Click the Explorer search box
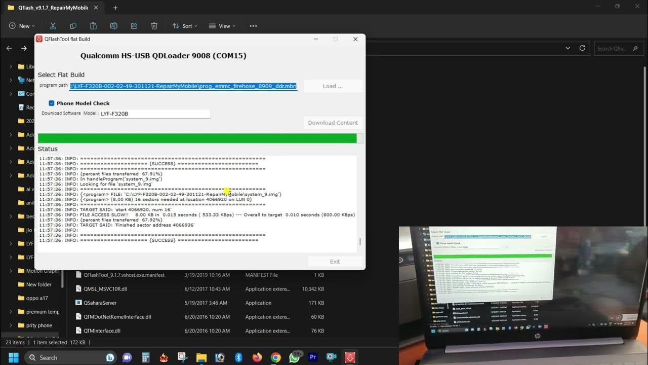 pyautogui.click(x=618, y=48)
